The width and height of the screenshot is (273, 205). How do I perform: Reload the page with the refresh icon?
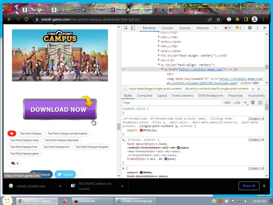click(26, 19)
